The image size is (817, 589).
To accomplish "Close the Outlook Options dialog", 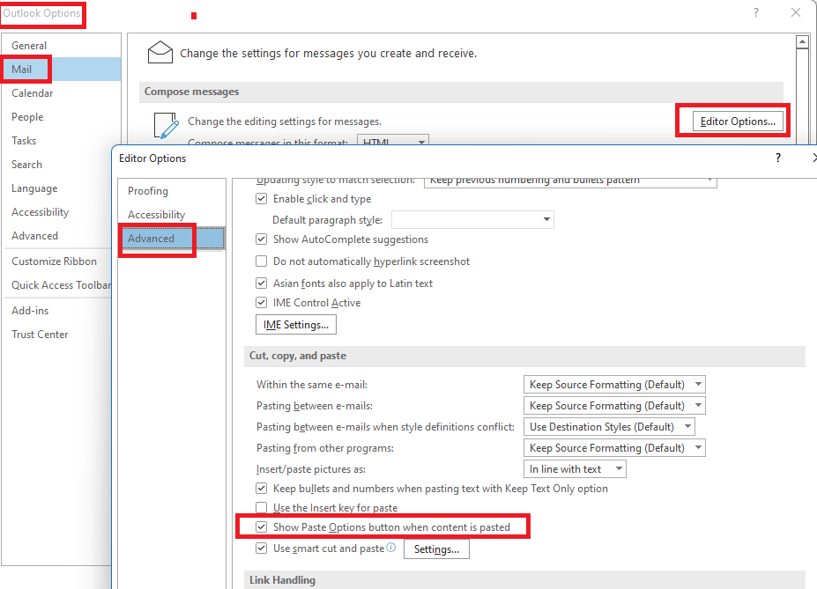I will (795, 12).
